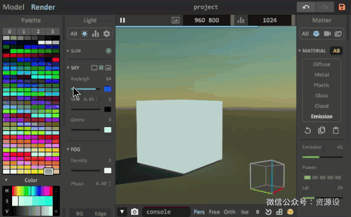This screenshot has height=217, width=351.
Task: Reset material with circular arrow icon
Action: tap(308, 130)
